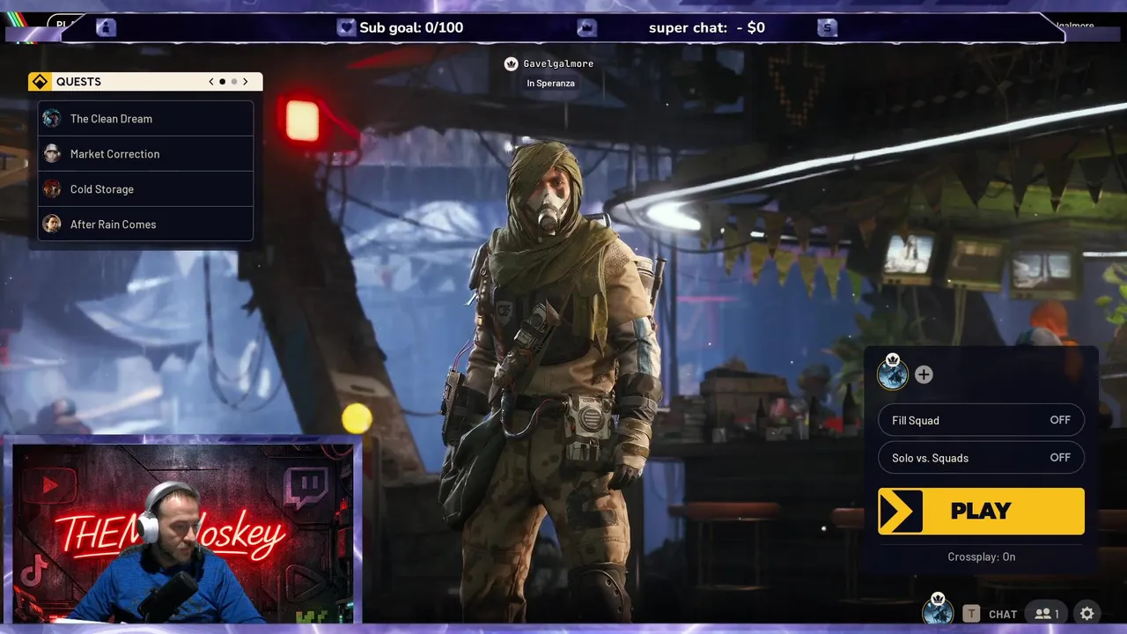The height and width of the screenshot is (634, 1127).
Task: Click the super chat: - $0 text
Action: click(x=707, y=27)
